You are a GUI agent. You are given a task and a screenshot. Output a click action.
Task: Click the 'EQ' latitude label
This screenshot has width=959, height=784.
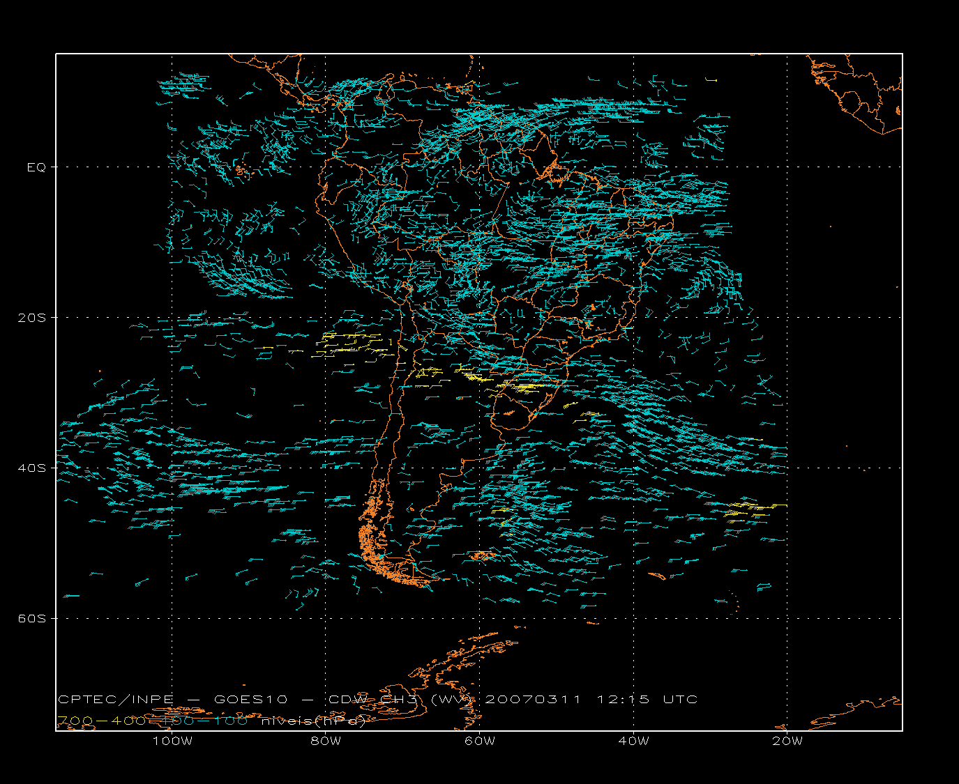(x=36, y=167)
